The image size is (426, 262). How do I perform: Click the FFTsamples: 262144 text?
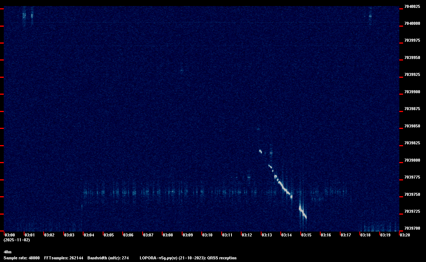[x=64, y=258]
